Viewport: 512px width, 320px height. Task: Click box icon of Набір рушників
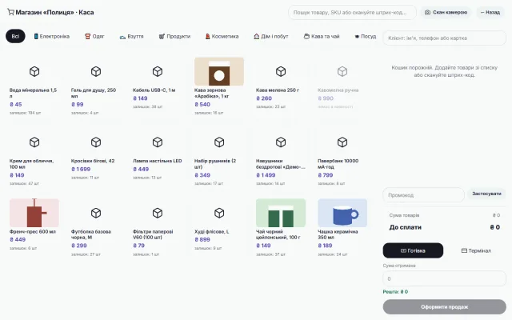219,142
